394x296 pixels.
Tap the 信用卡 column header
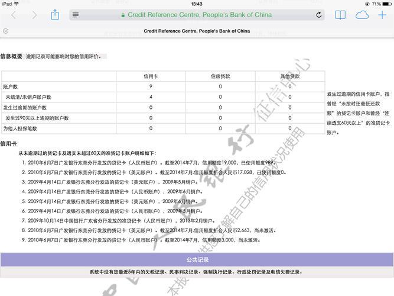click(151, 76)
